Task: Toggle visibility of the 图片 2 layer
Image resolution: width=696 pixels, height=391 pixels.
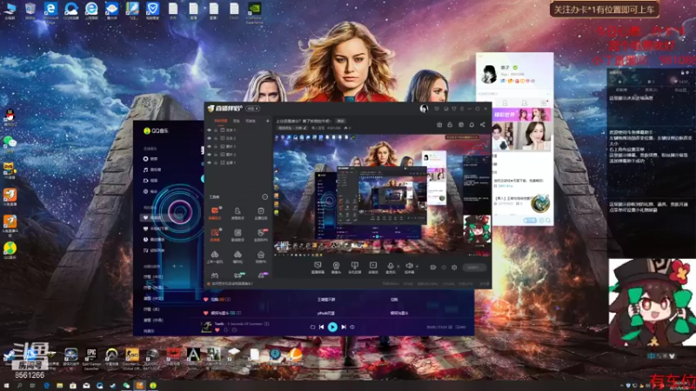Action: click(210, 155)
